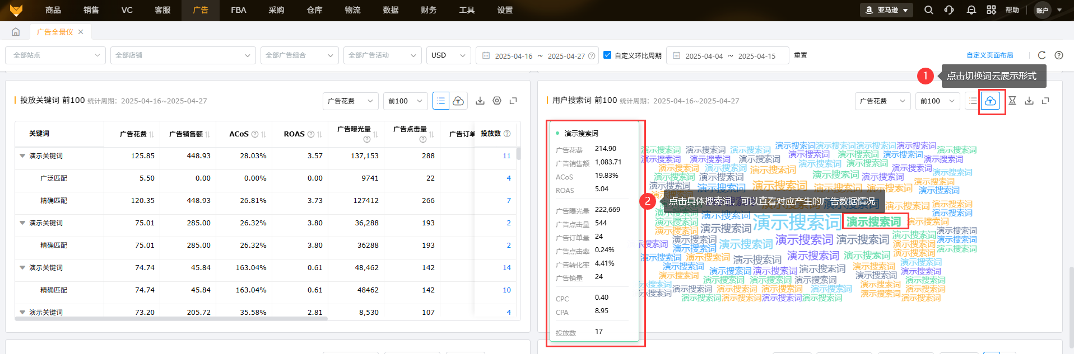Click the 自定义页面布局 link
This screenshot has height=354, width=1074.
click(989, 55)
